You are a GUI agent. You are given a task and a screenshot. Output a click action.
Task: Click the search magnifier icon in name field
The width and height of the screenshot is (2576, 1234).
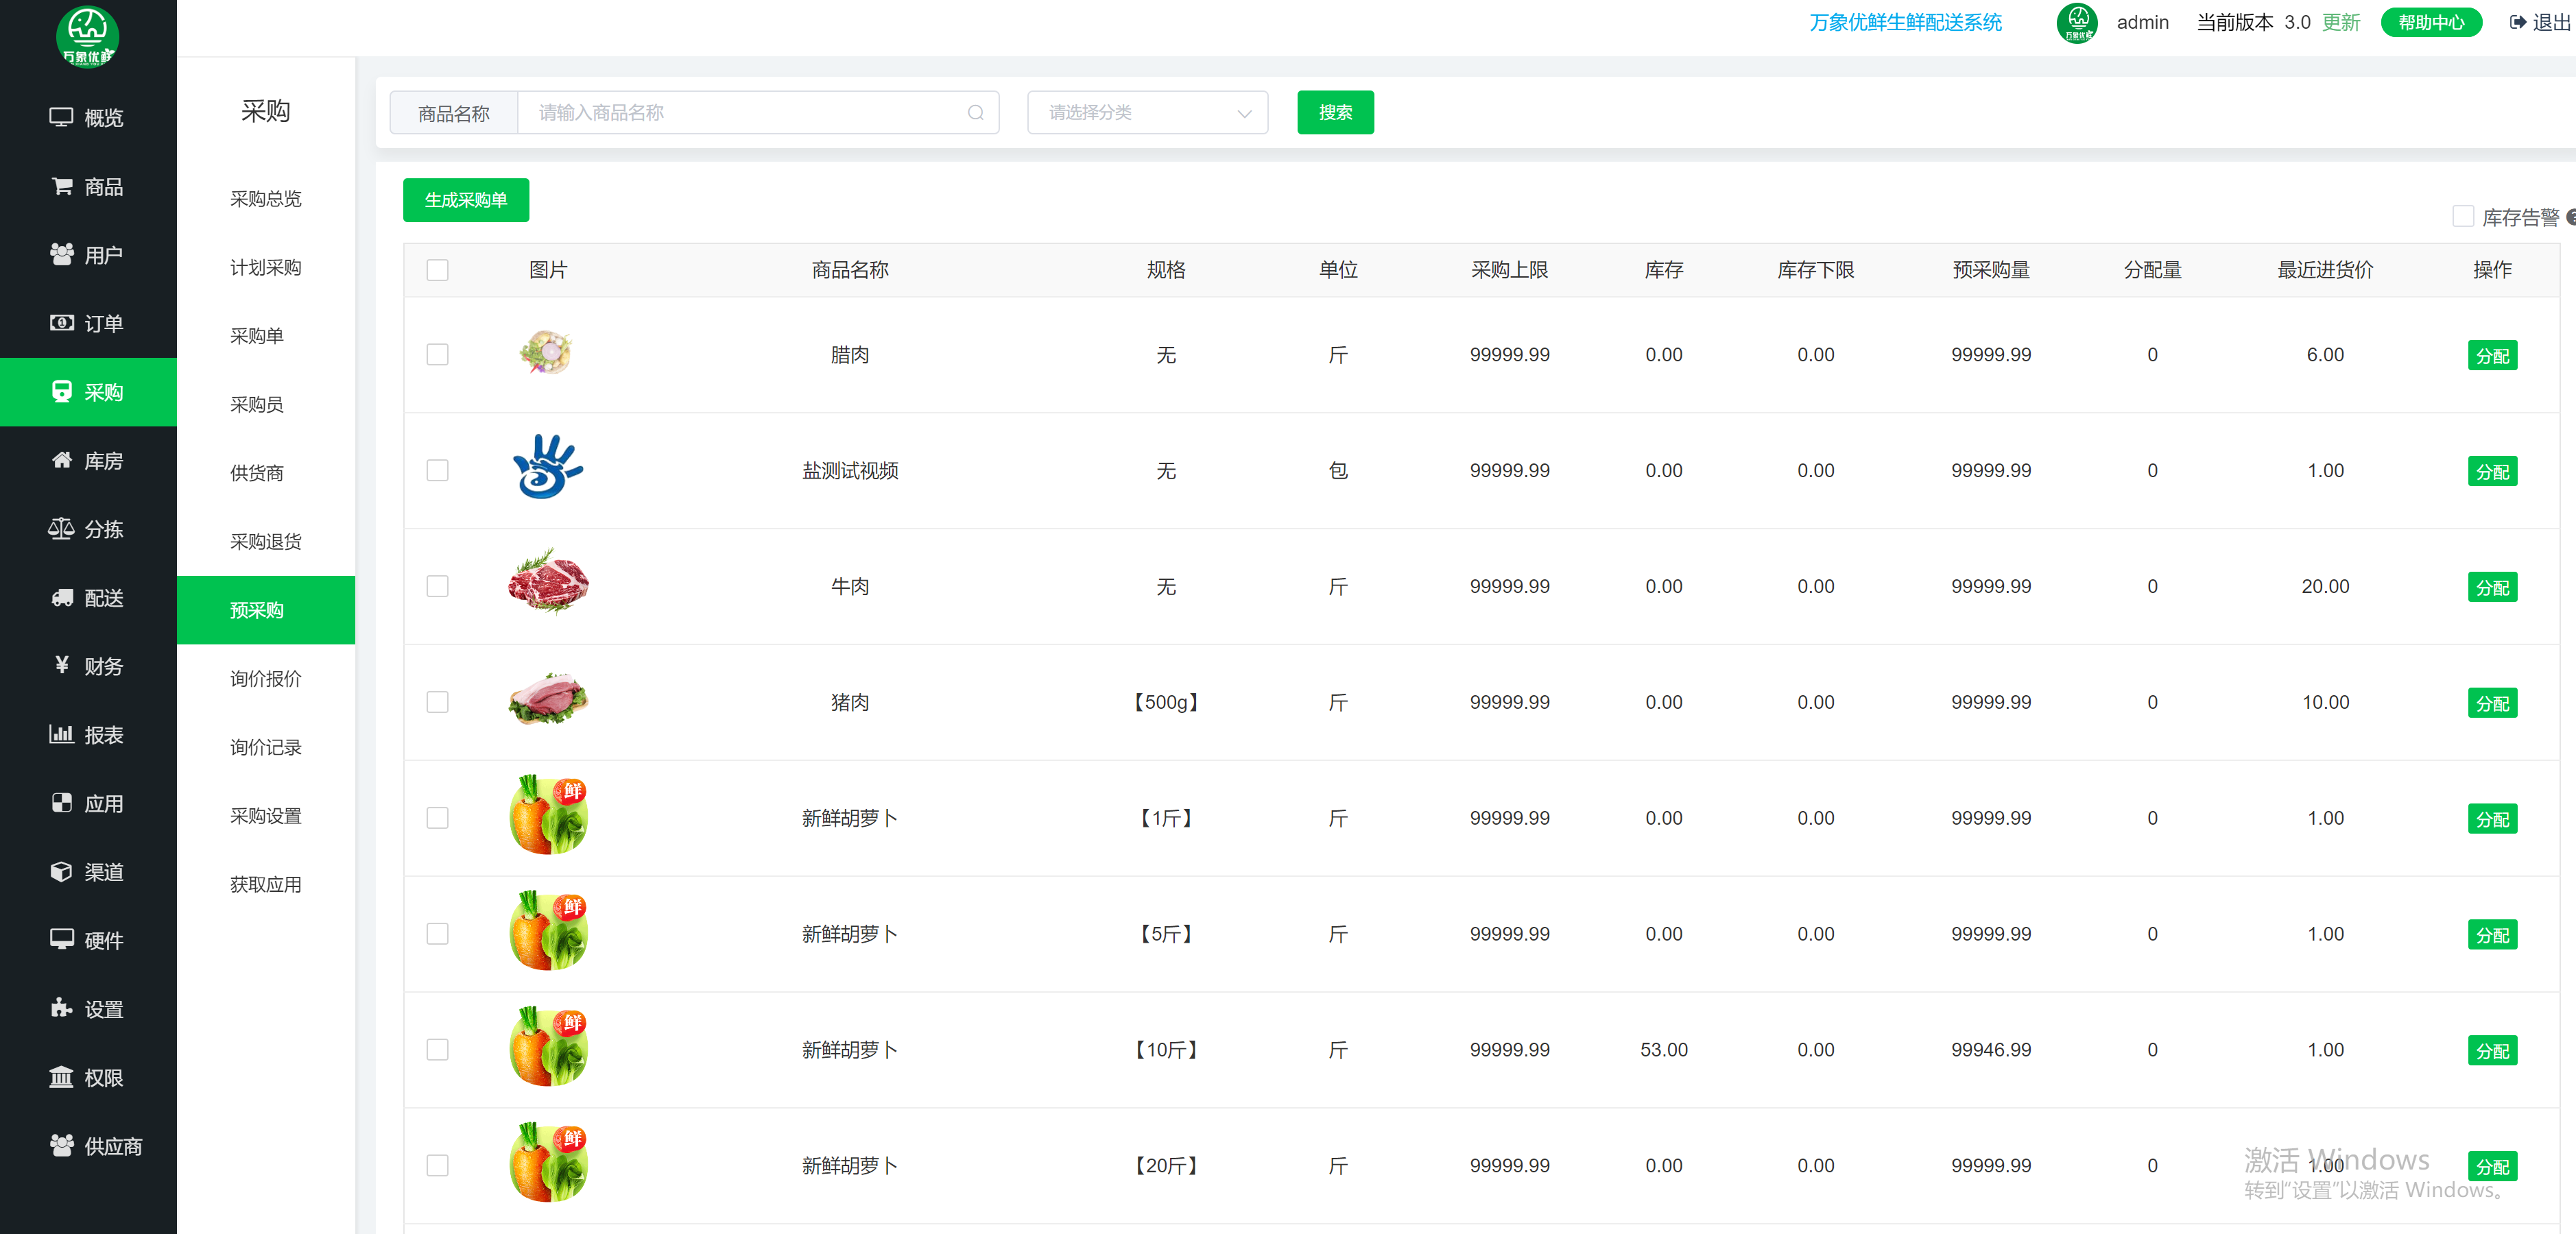click(x=975, y=113)
